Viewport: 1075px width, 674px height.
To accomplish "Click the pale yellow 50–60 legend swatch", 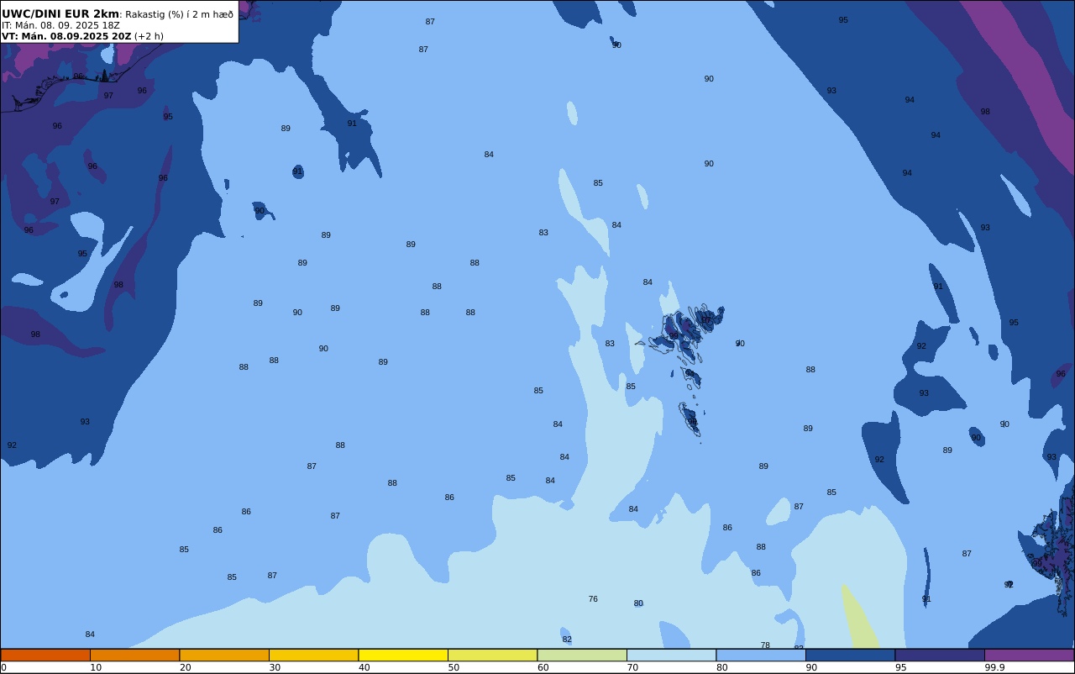I will tap(492, 655).
